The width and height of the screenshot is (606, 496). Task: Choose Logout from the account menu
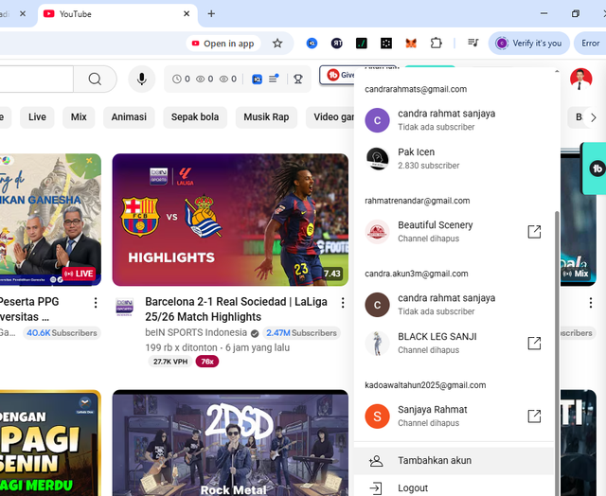(454, 487)
